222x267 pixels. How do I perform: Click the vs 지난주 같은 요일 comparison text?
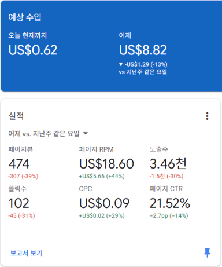click(x=143, y=72)
